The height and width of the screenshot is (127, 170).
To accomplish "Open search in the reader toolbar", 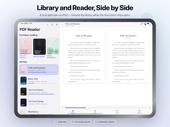I will pyautogui.click(x=141, y=25).
